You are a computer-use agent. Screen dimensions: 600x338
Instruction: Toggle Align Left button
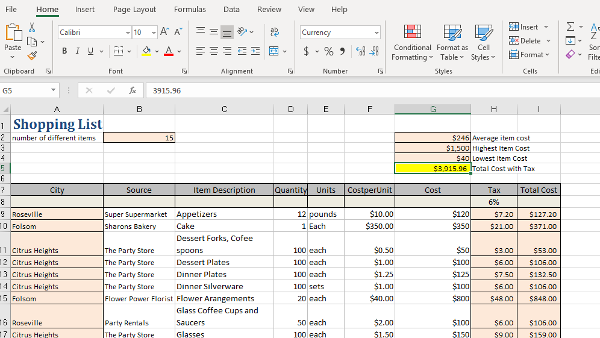[x=201, y=51]
